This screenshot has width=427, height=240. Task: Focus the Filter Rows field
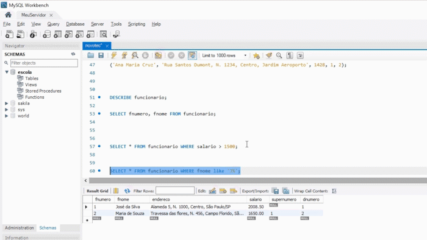tap(175, 191)
